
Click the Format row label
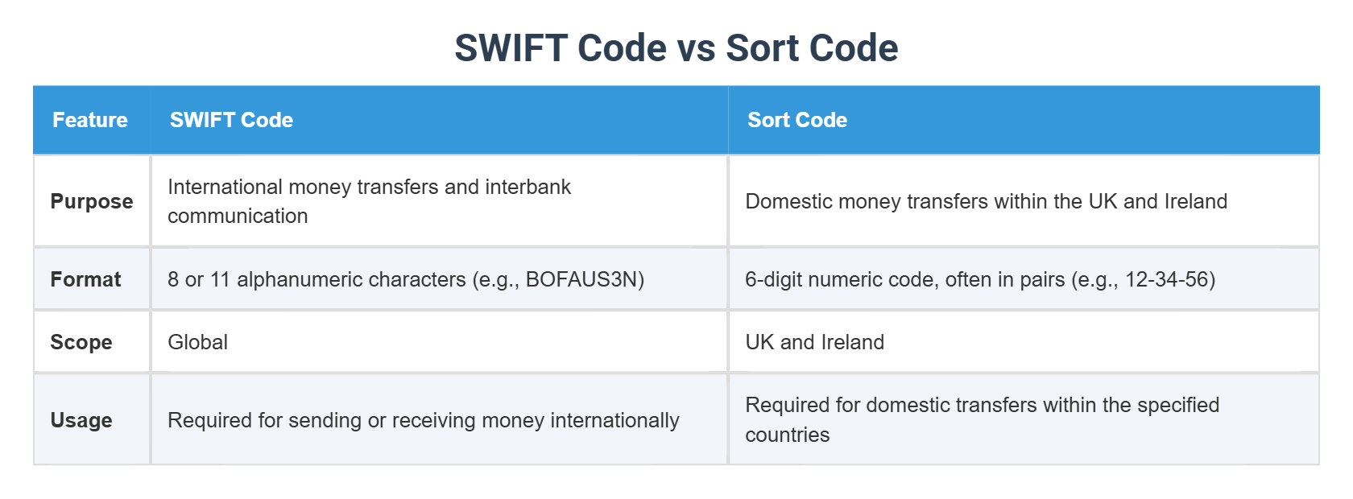85,279
